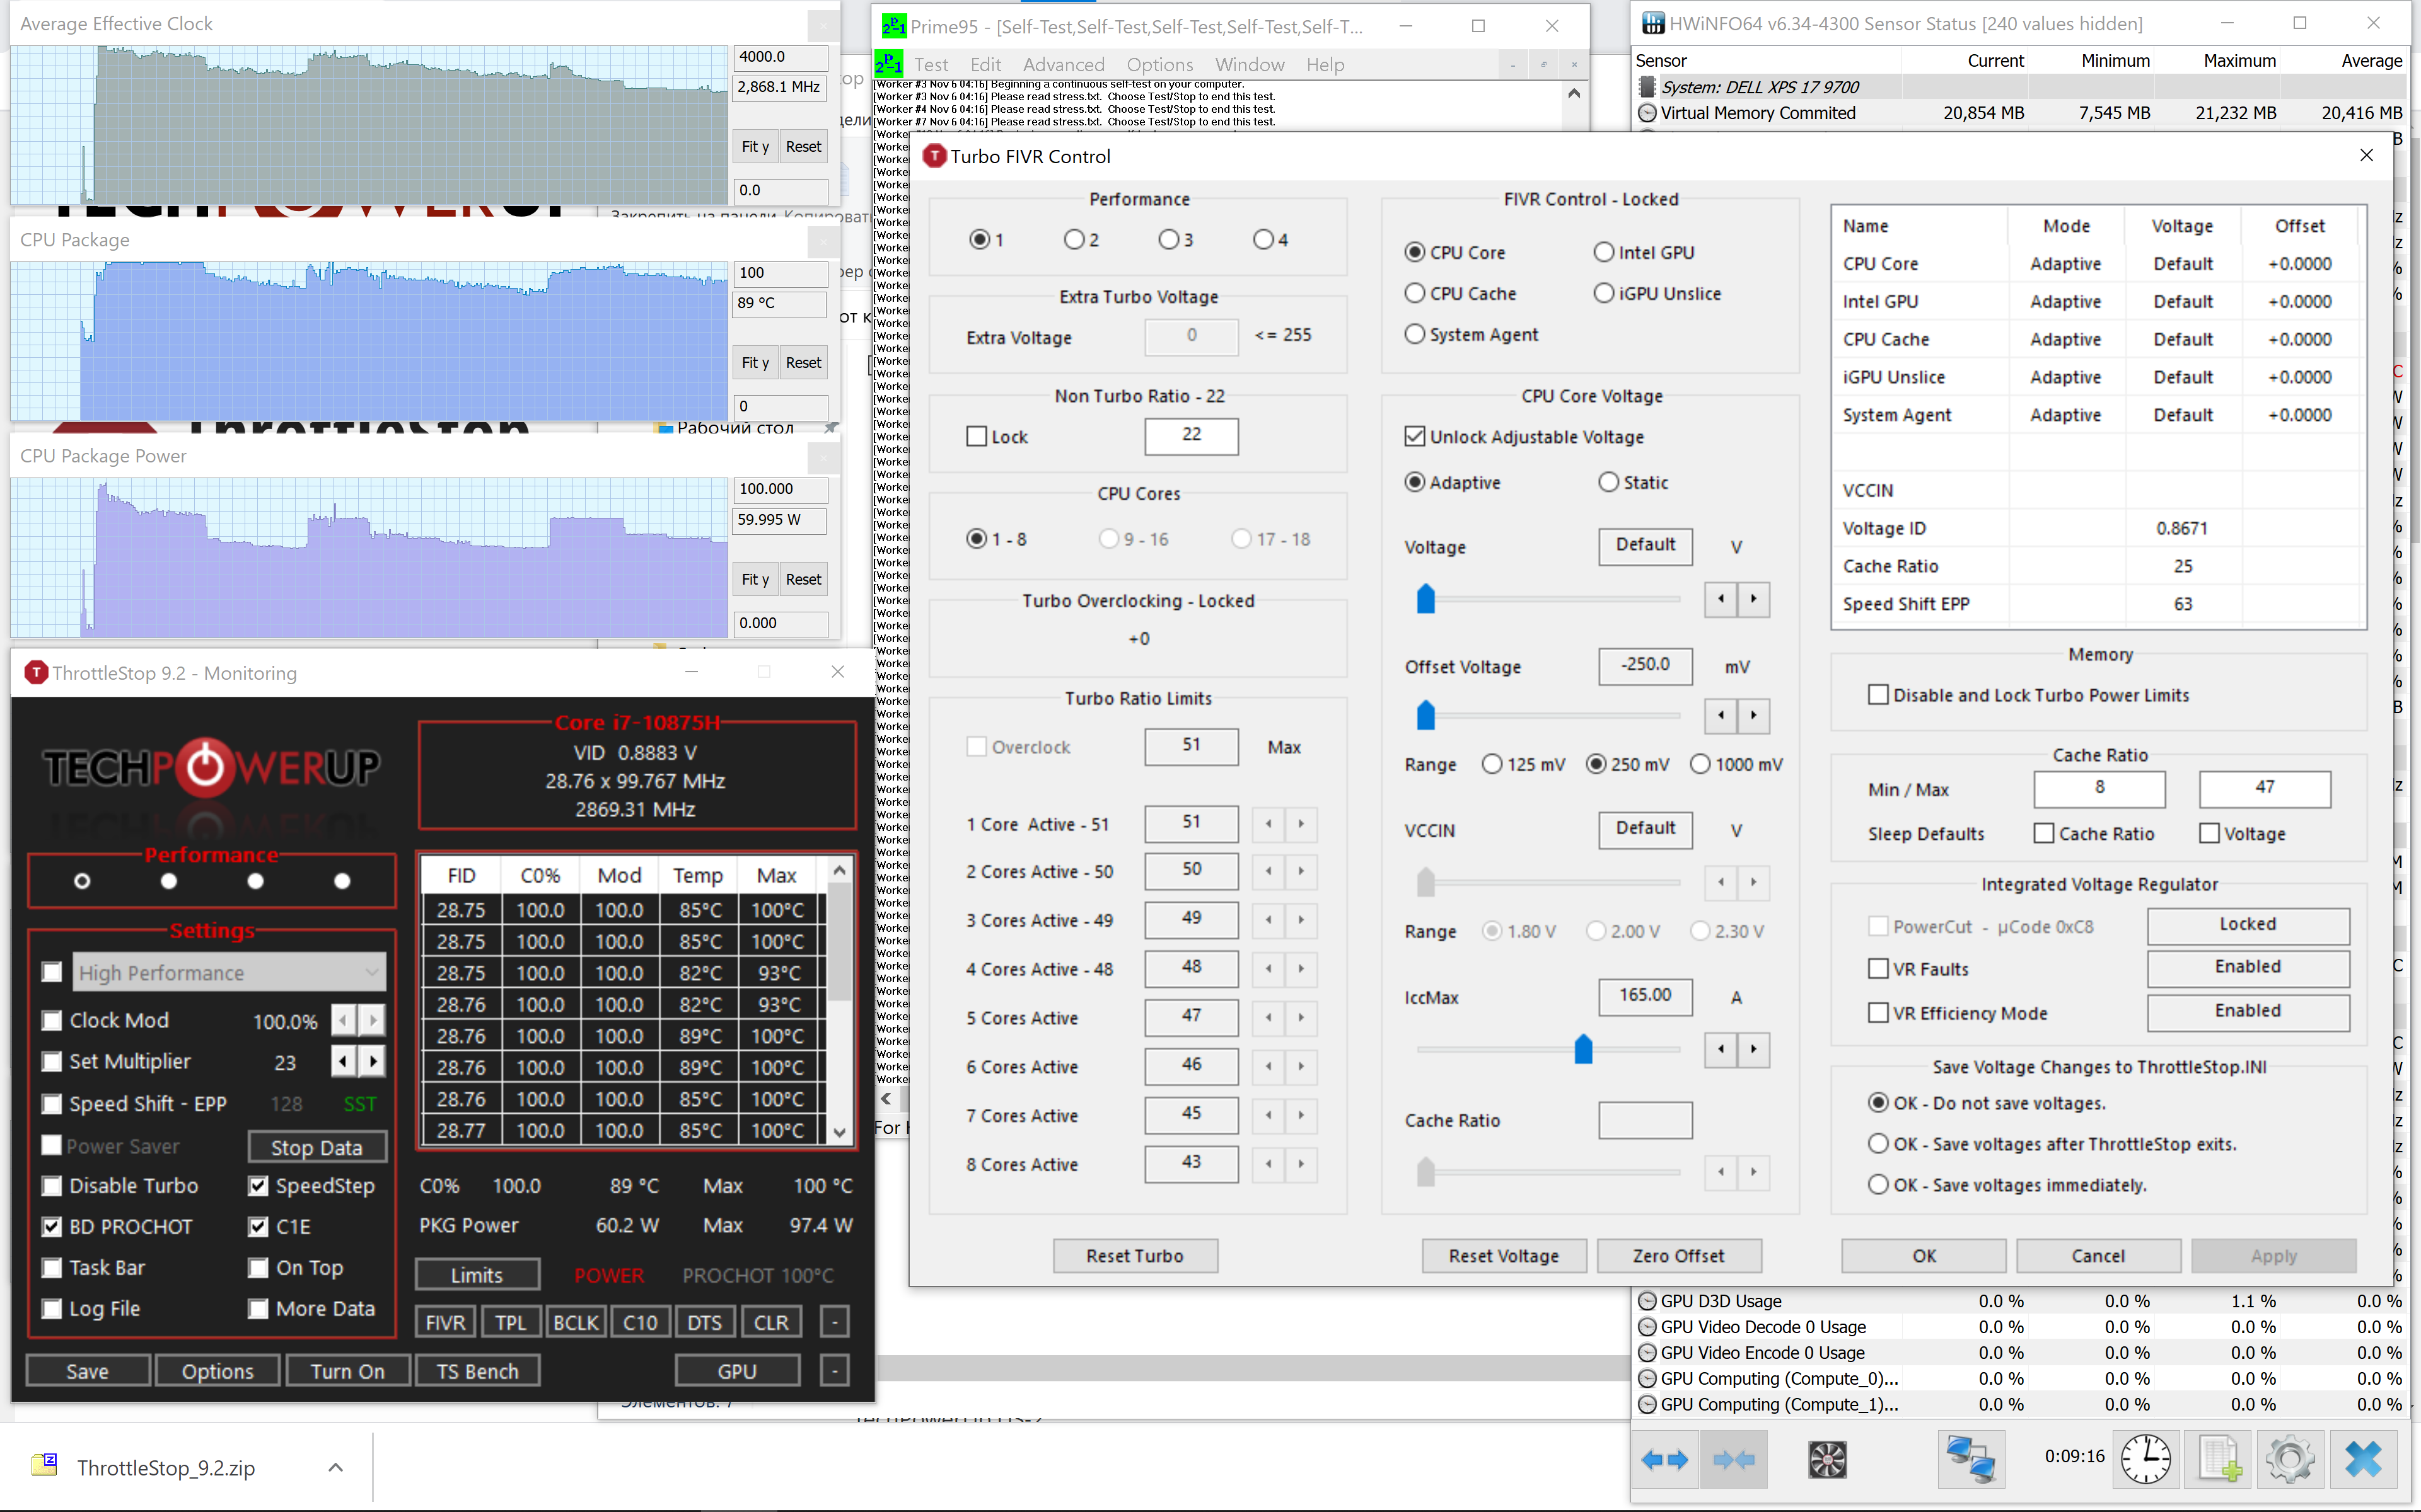Viewport: 2421px width, 1512px height.
Task: Click the IccMax slider thumb
Action: [1582, 1049]
